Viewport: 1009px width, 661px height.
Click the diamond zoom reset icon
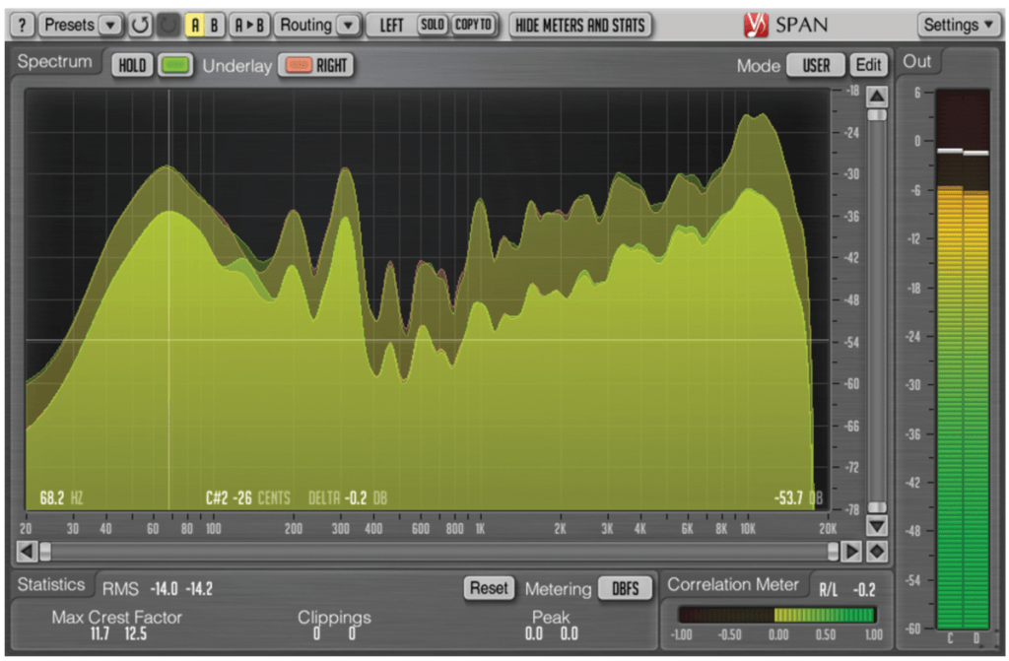877,551
